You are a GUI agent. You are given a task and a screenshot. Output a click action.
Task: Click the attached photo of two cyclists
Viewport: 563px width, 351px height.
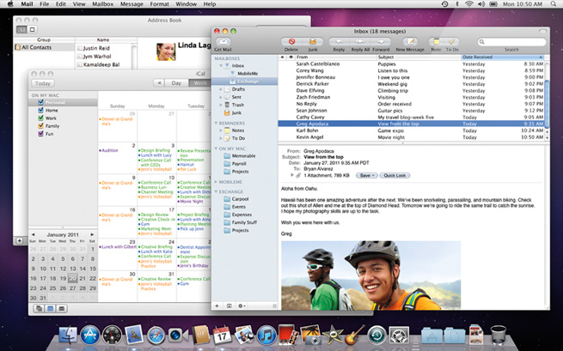pyautogui.click(x=371, y=275)
